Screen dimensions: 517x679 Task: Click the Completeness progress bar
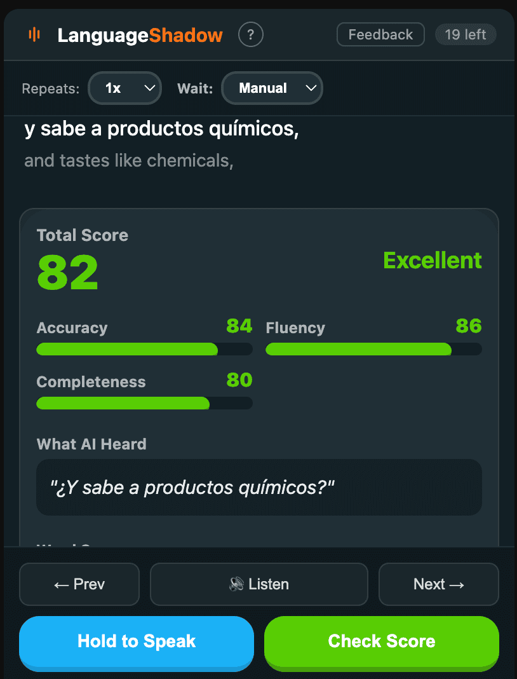[x=144, y=403]
